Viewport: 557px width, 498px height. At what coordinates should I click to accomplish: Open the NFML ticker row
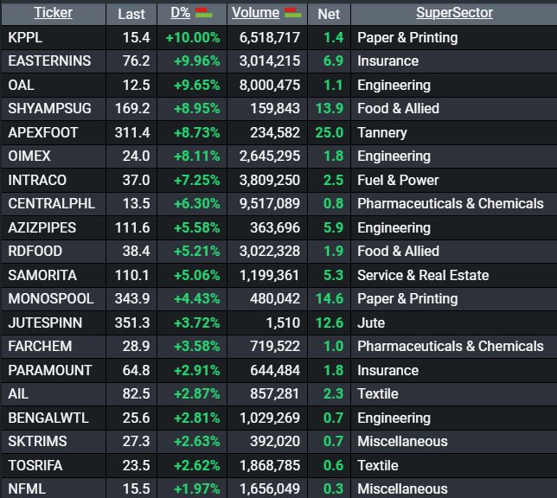point(25,488)
